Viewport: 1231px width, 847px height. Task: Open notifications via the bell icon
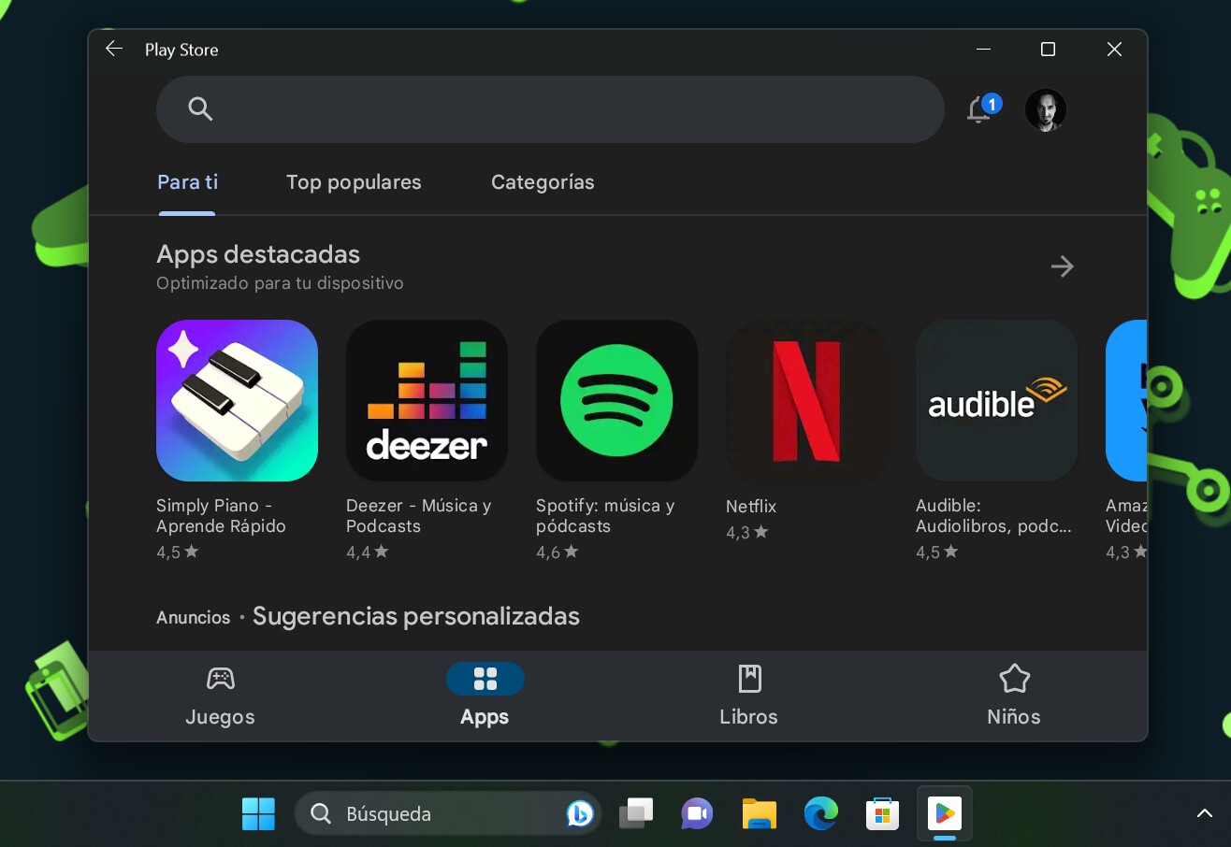[978, 109]
